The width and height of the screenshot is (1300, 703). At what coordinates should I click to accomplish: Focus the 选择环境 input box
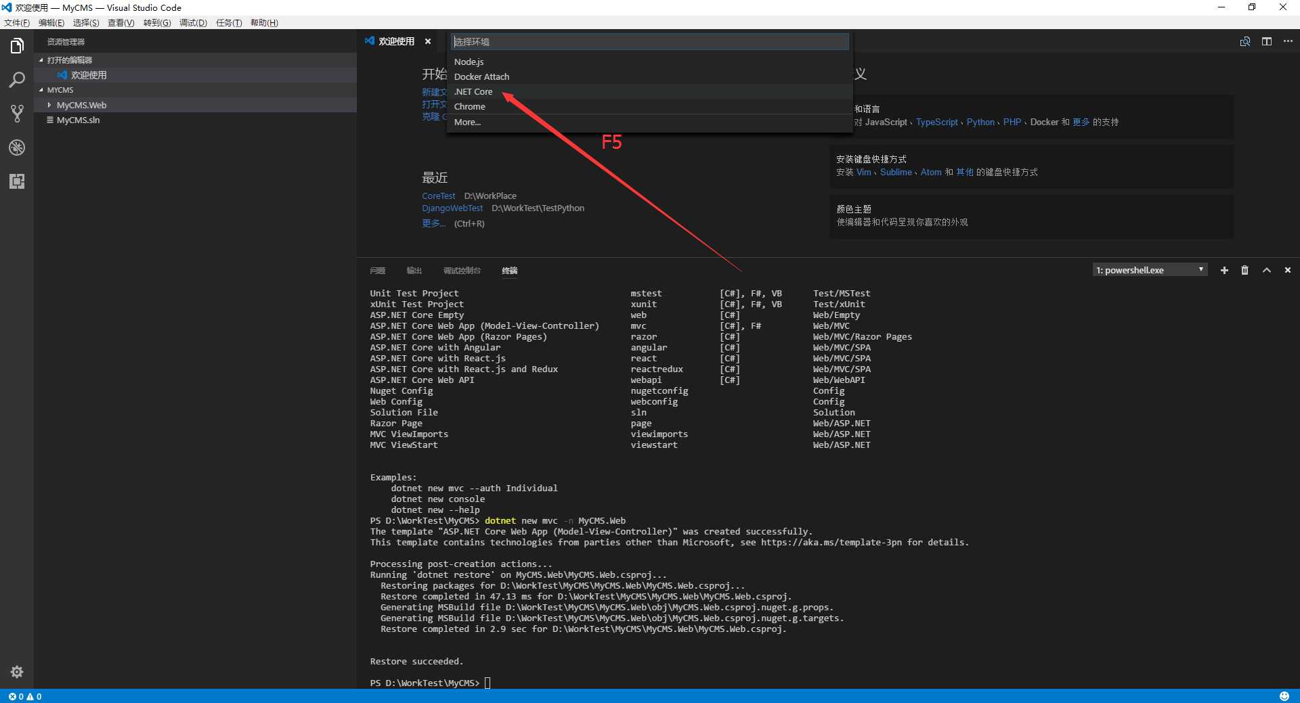pyautogui.click(x=650, y=41)
